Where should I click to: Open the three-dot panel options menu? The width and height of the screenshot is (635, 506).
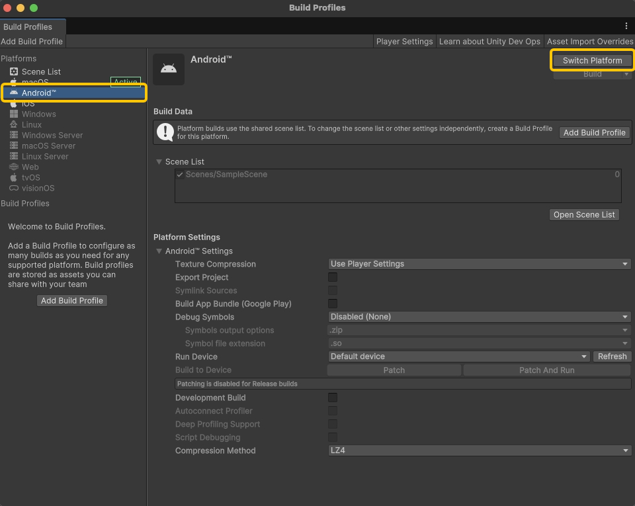(x=626, y=26)
